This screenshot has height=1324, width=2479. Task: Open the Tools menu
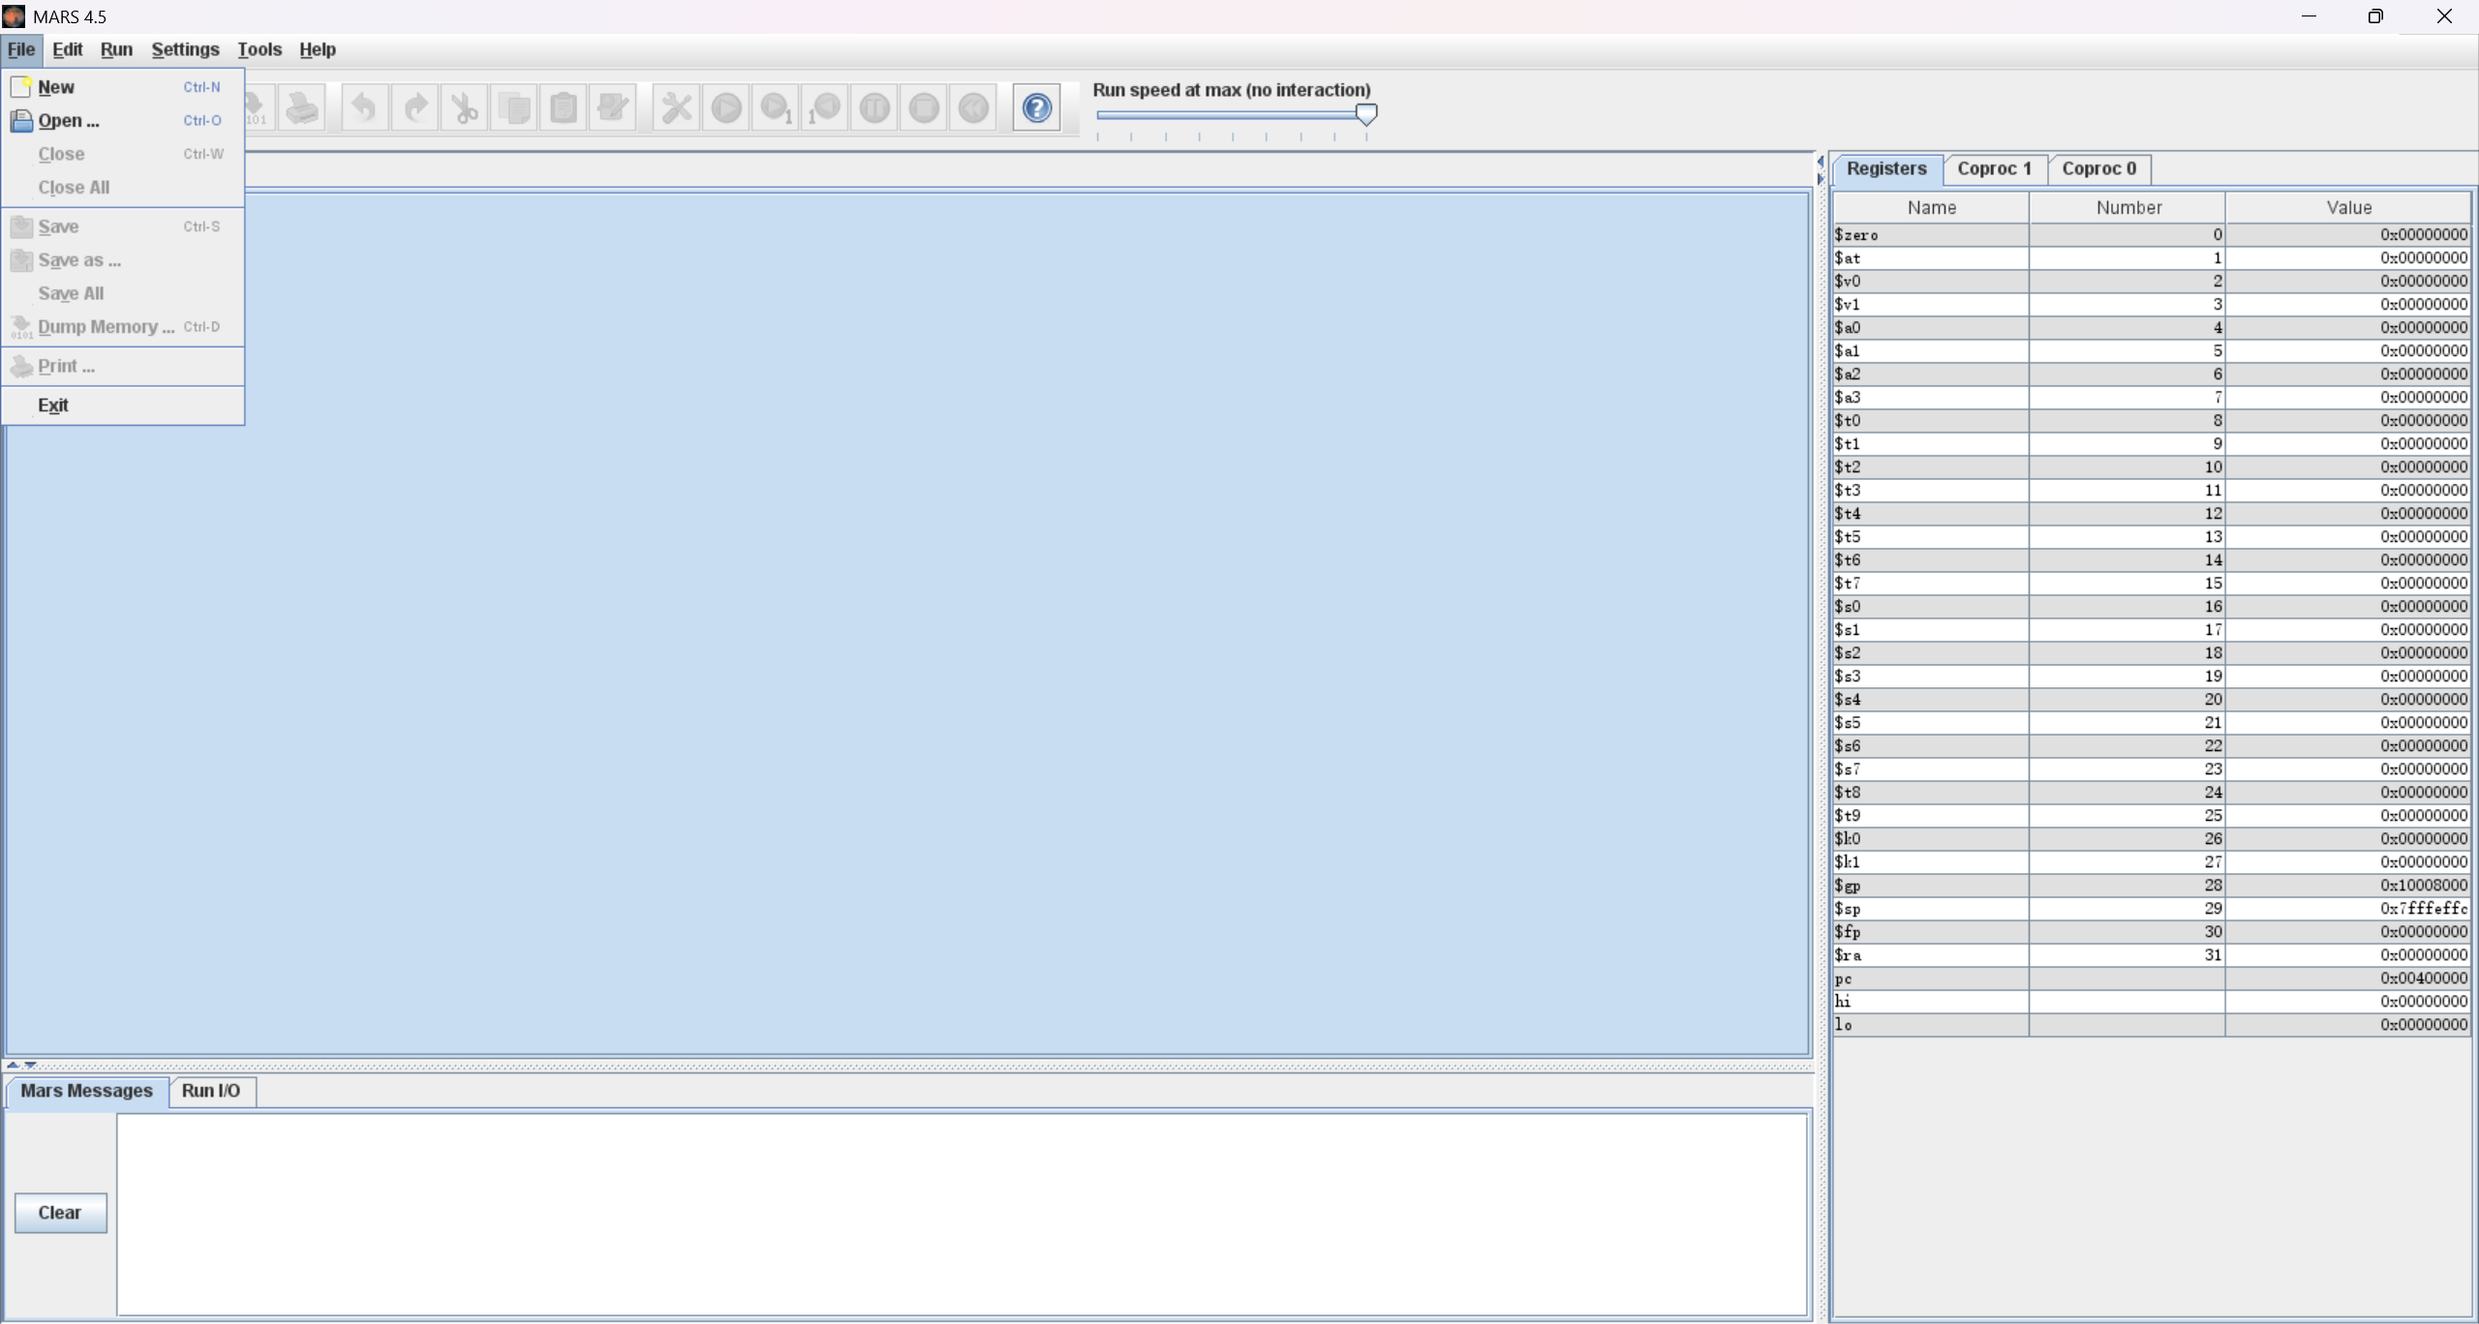pos(260,49)
